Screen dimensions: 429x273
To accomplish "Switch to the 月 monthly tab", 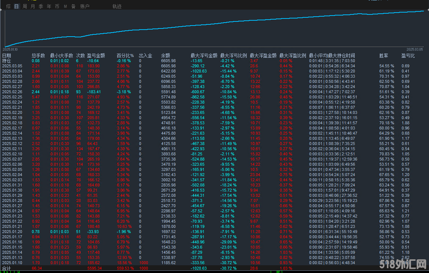I will [x=33, y=6].
